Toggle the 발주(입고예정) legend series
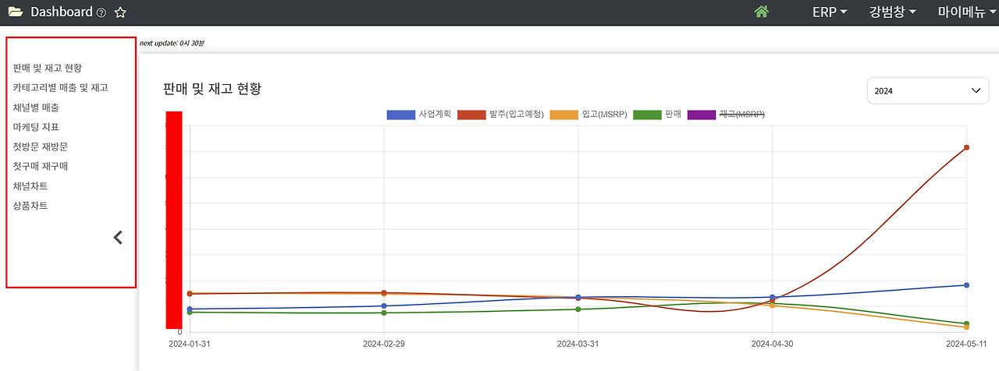 [500, 115]
